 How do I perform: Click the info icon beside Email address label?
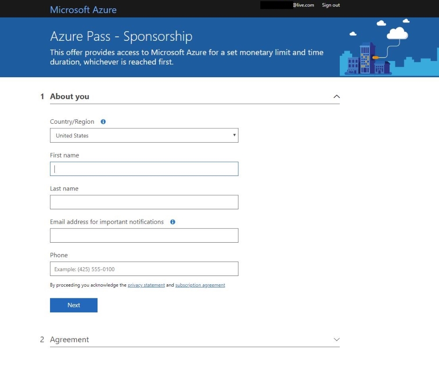point(172,222)
